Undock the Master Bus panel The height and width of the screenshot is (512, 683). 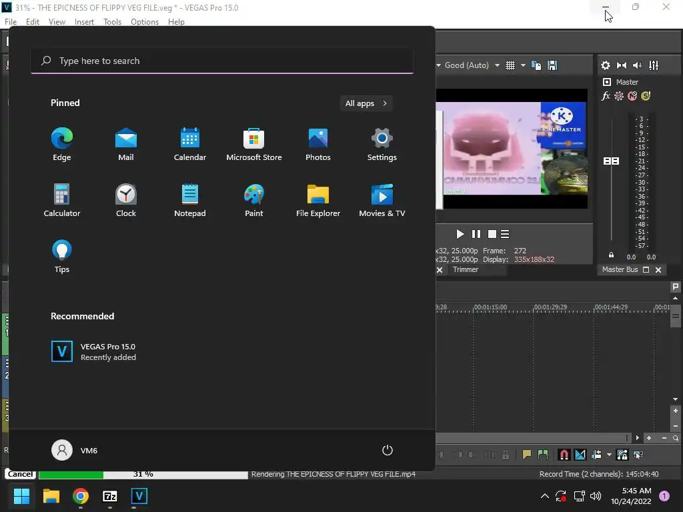tap(646, 270)
